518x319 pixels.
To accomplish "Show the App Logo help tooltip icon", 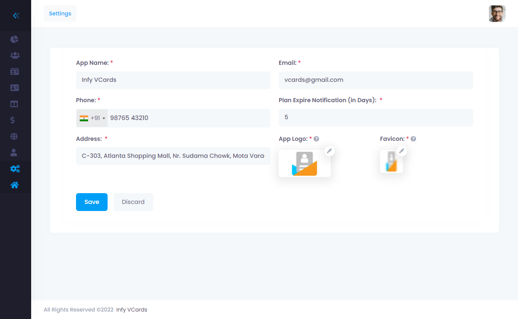I will [317, 139].
